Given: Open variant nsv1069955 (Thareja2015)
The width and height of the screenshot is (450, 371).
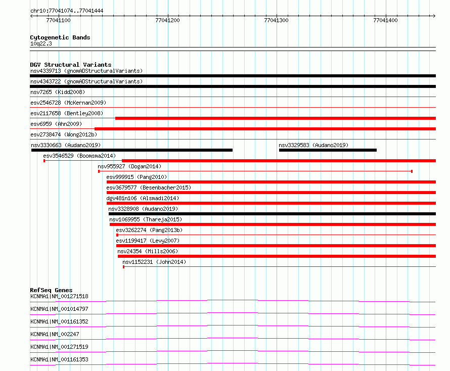Looking at the screenshot, I should tap(146, 219).
